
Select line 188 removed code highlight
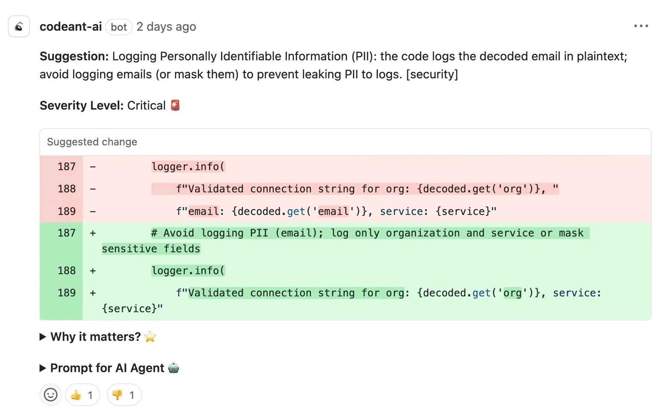pos(355,188)
